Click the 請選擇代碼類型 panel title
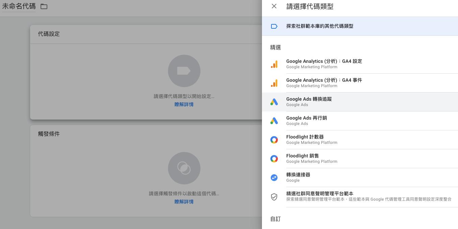 [310, 7]
